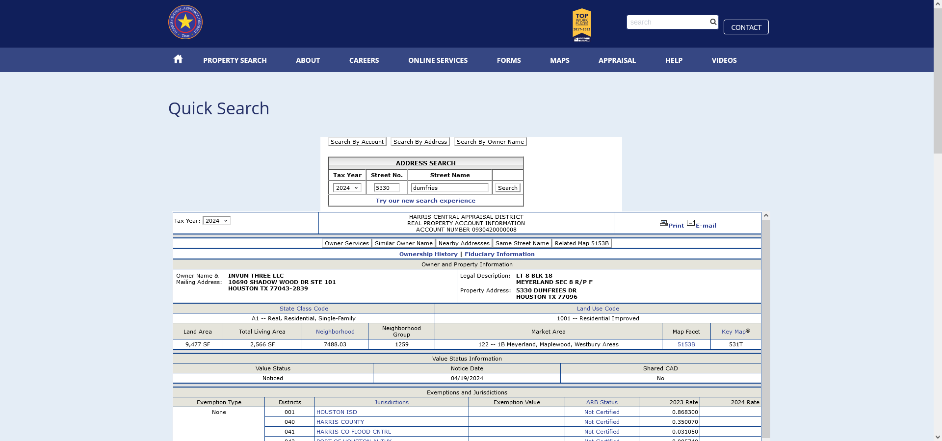Click the Search By Owner Name button

click(490, 142)
